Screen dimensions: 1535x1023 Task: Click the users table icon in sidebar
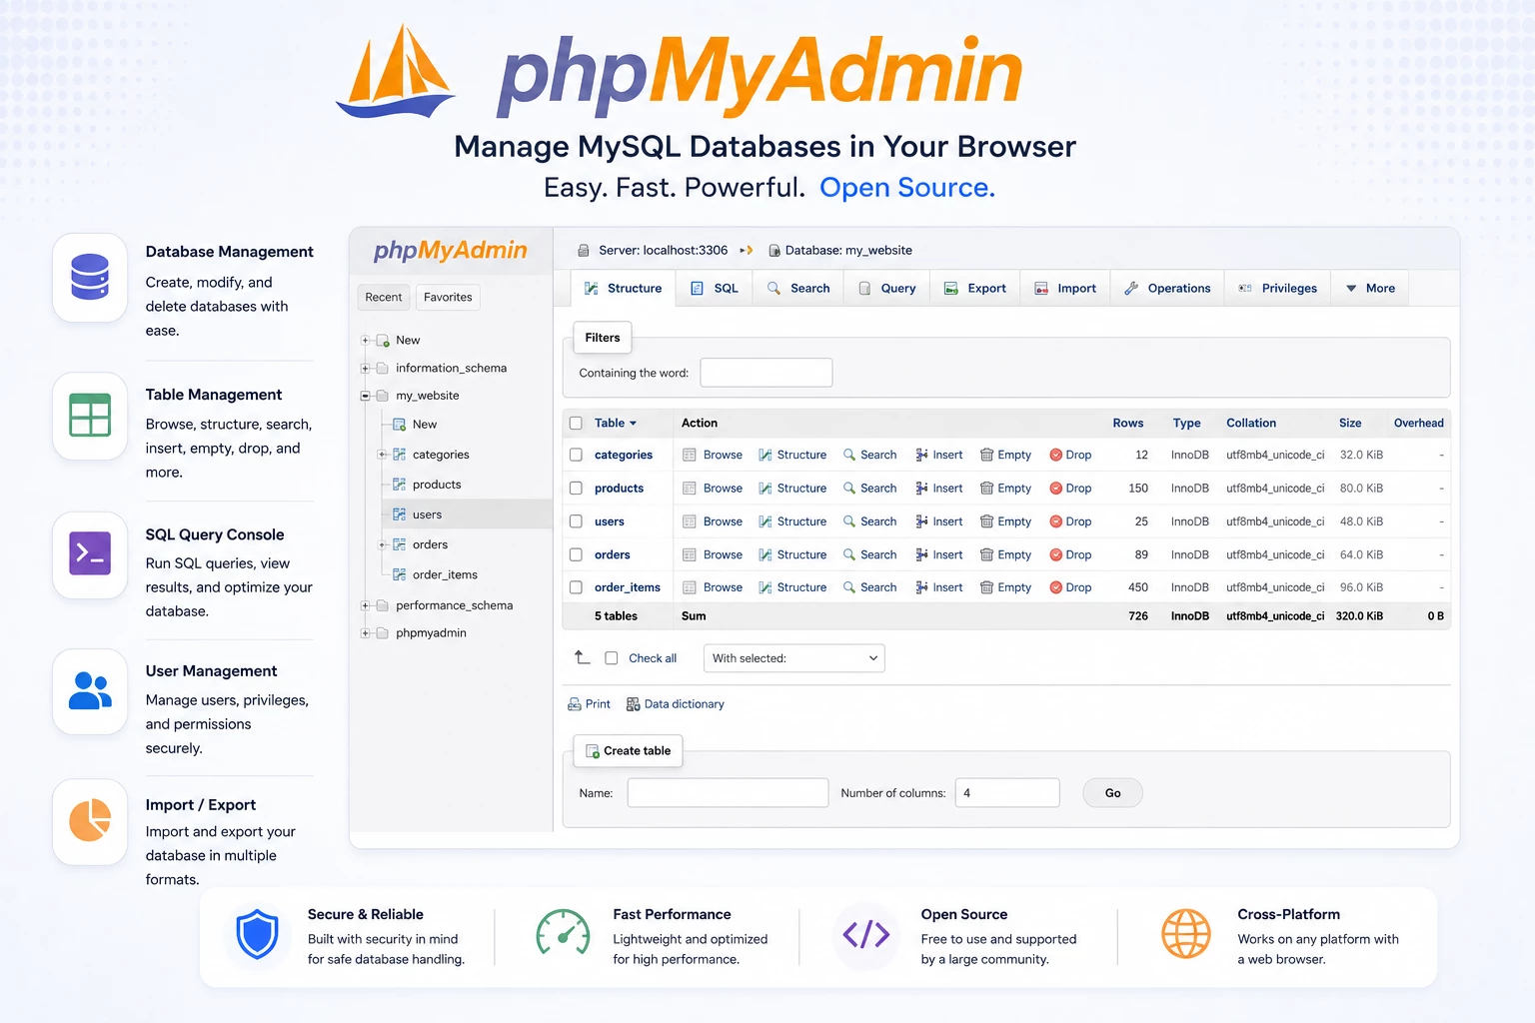(x=399, y=514)
